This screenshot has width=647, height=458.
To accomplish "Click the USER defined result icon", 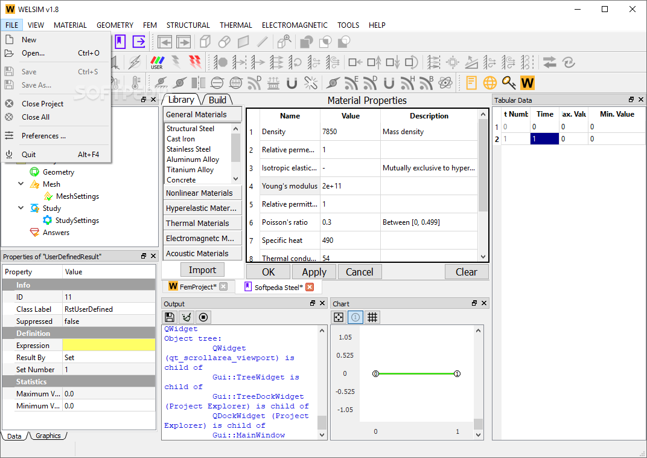I will click(157, 62).
